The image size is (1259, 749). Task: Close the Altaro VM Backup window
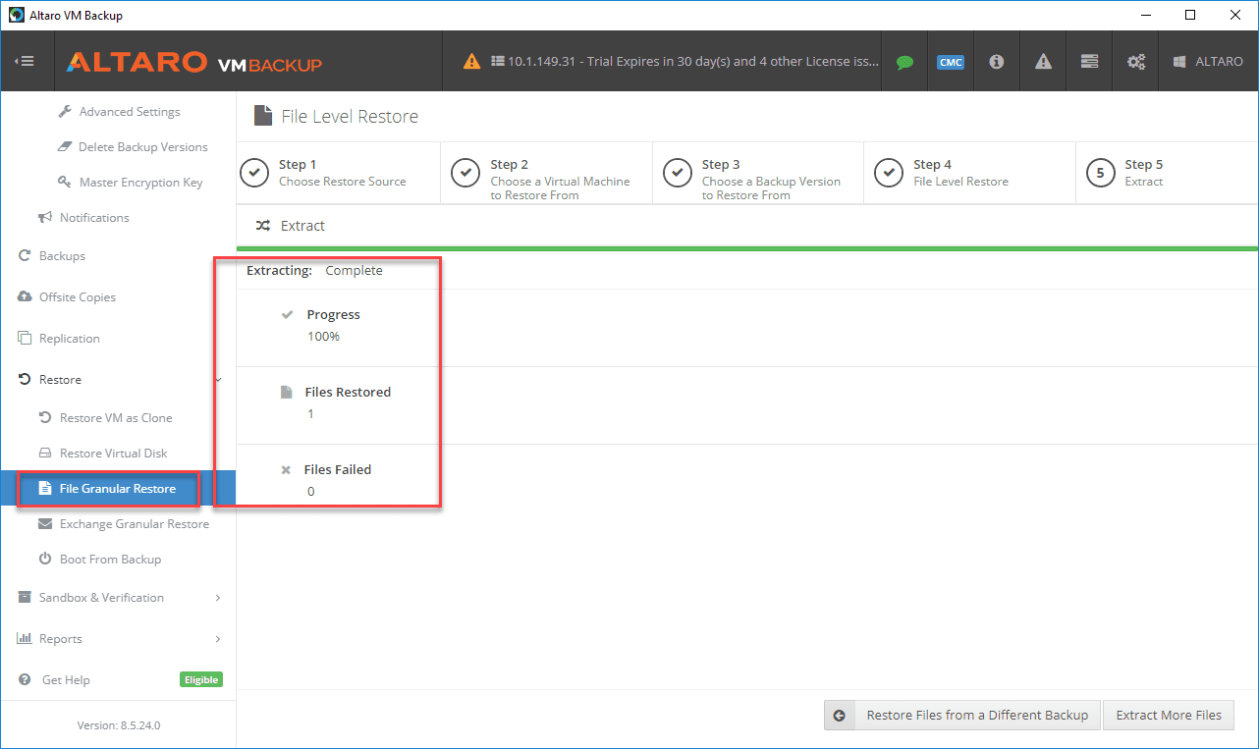(x=1235, y=15)
